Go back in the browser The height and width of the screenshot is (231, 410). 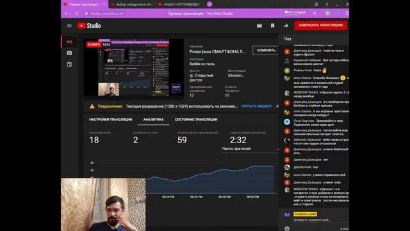[67, 13]
